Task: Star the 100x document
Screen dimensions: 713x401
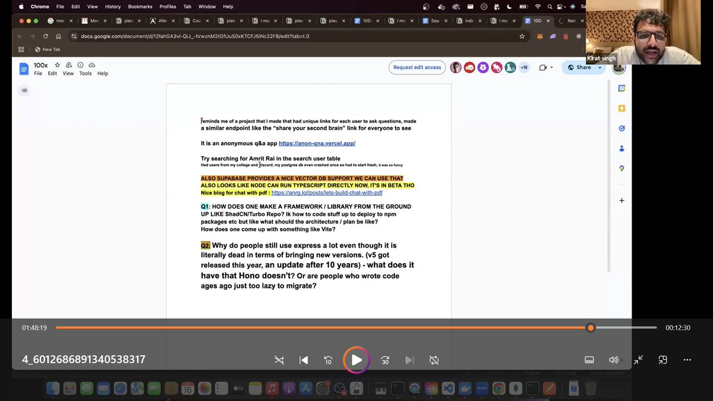Action: [x=58, y=65]
